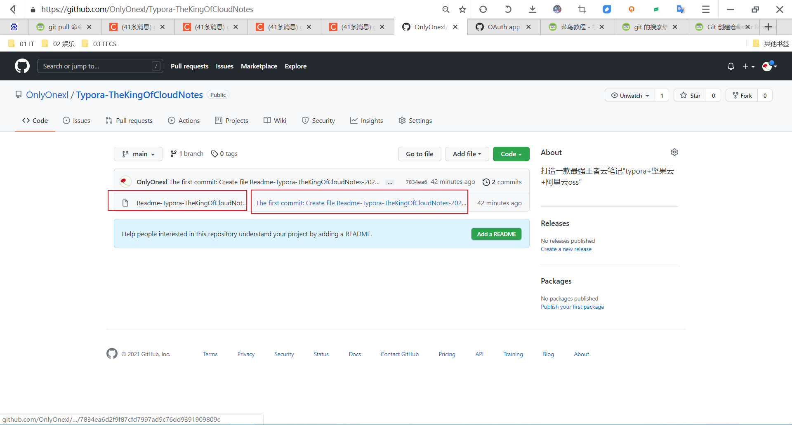The width and height of the screenshot is (792, 425).
Task: Select the Settings tab
Action: pos(415,120)
